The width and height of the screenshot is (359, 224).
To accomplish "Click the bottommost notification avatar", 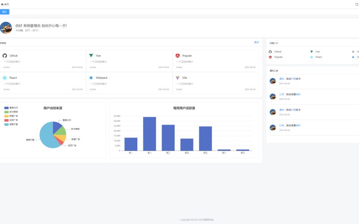I will click(273, 128).
